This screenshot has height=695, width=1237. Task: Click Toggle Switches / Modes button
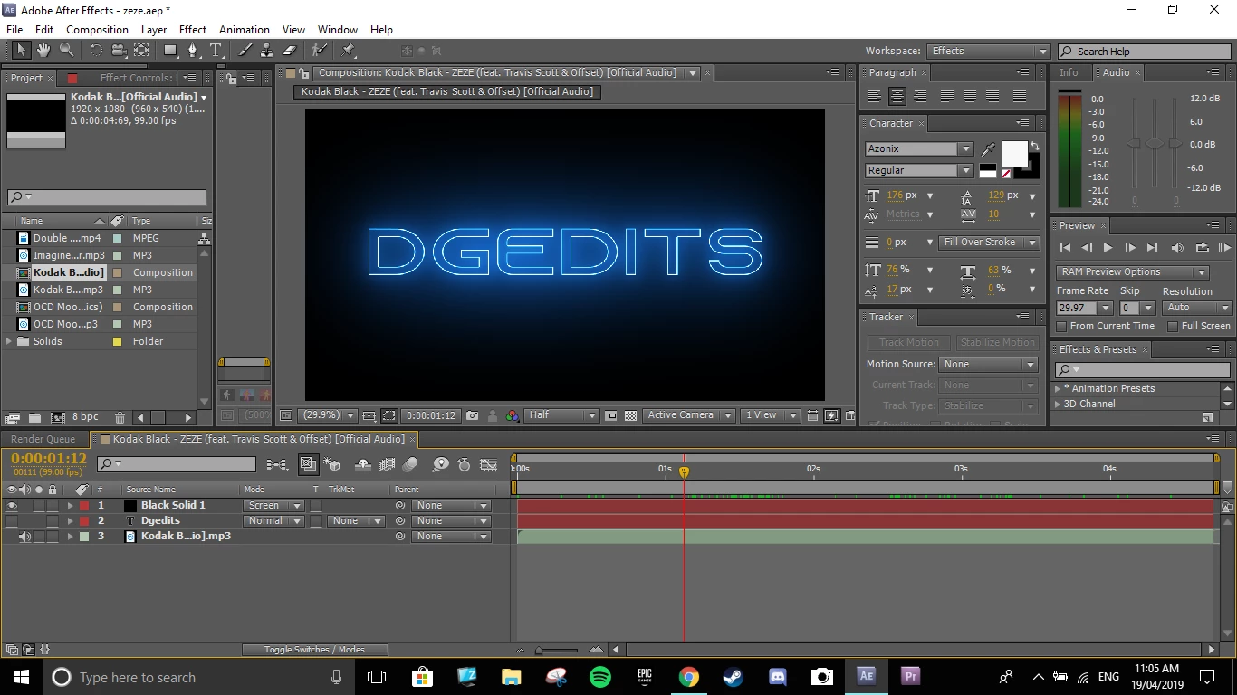(x=314, y=650)
